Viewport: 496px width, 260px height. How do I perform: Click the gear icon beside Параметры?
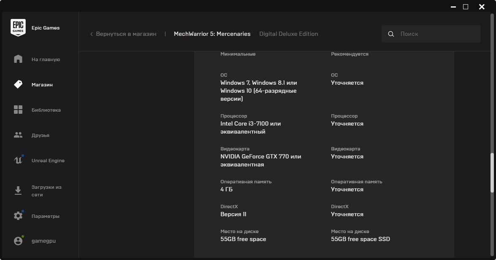18,216
